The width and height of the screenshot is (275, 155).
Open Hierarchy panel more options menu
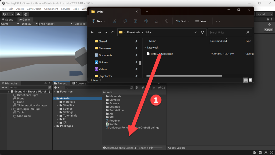49,83
